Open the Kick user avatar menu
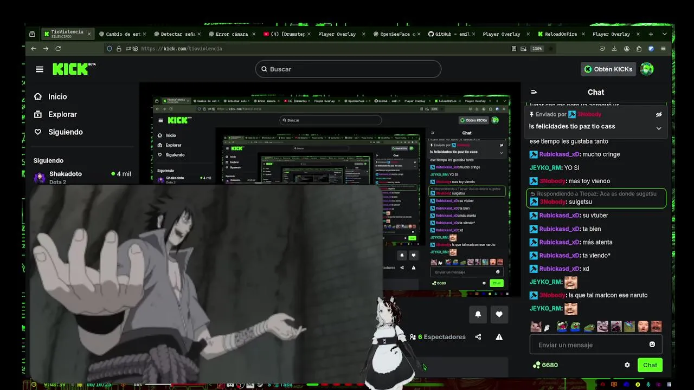This screenshot has width=694, height=390. point(646,69)
